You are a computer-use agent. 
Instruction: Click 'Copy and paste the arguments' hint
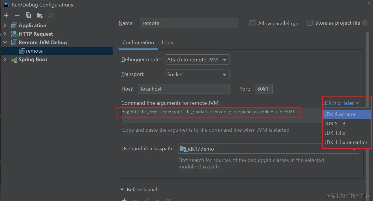206,130
